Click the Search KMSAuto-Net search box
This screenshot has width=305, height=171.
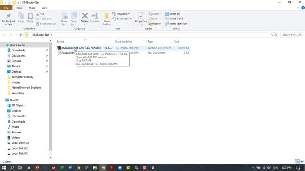click(292, 35)
